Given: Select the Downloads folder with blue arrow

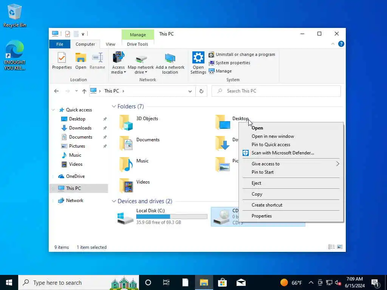Looking at the screenshot, I should point(222,143).
